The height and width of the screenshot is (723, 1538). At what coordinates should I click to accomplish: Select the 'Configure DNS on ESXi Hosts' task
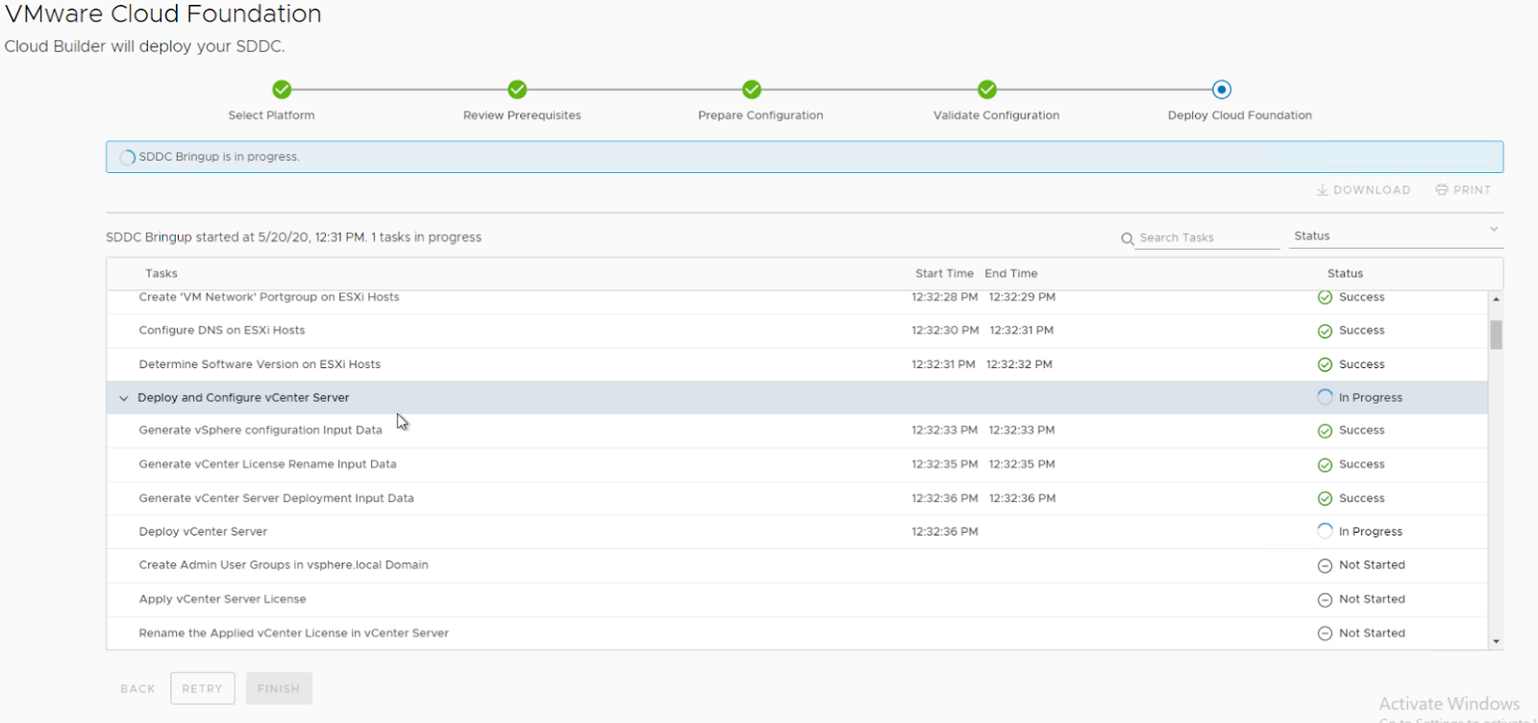(797, 331)
